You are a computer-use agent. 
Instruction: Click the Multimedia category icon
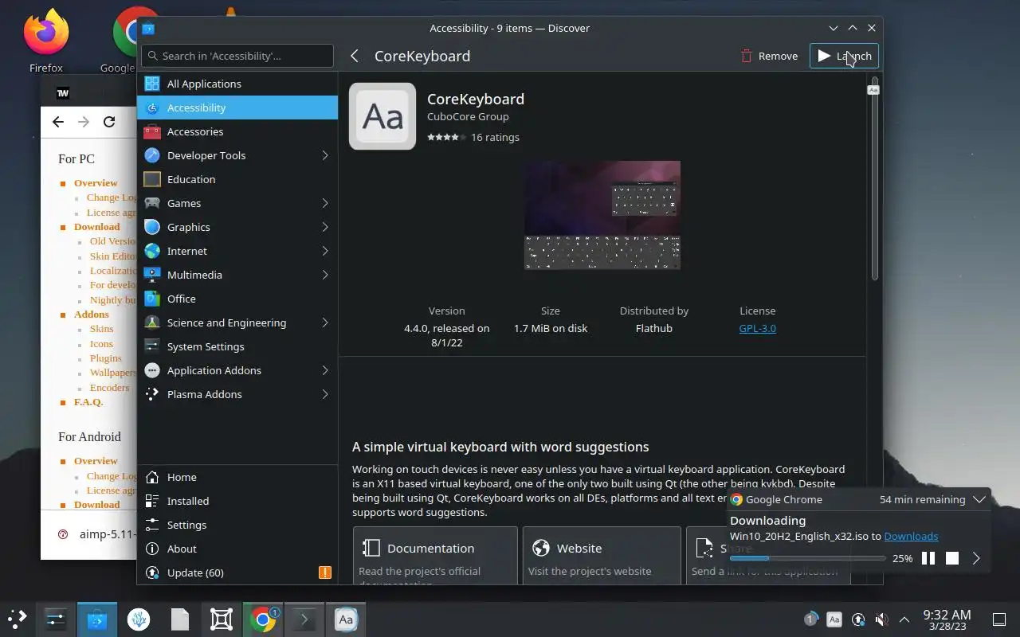(x=152, y=275)
